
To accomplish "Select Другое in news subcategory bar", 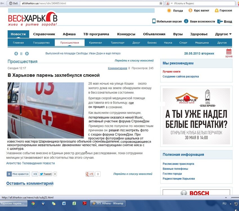I will coord(222,43).
